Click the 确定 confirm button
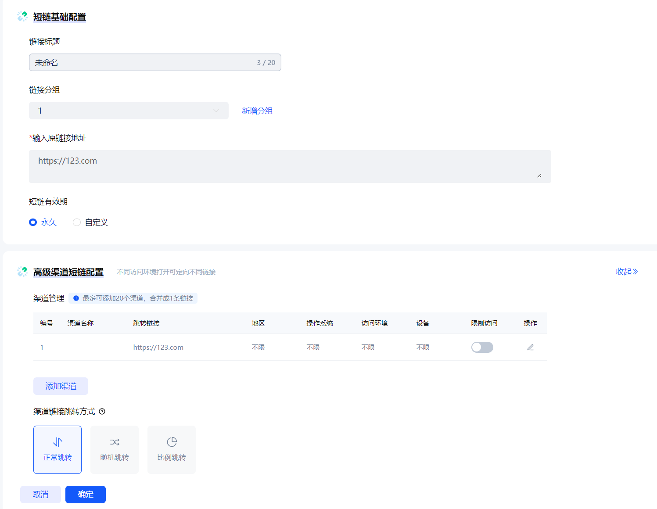Screen dimensions: 657x509 (86, 495)
